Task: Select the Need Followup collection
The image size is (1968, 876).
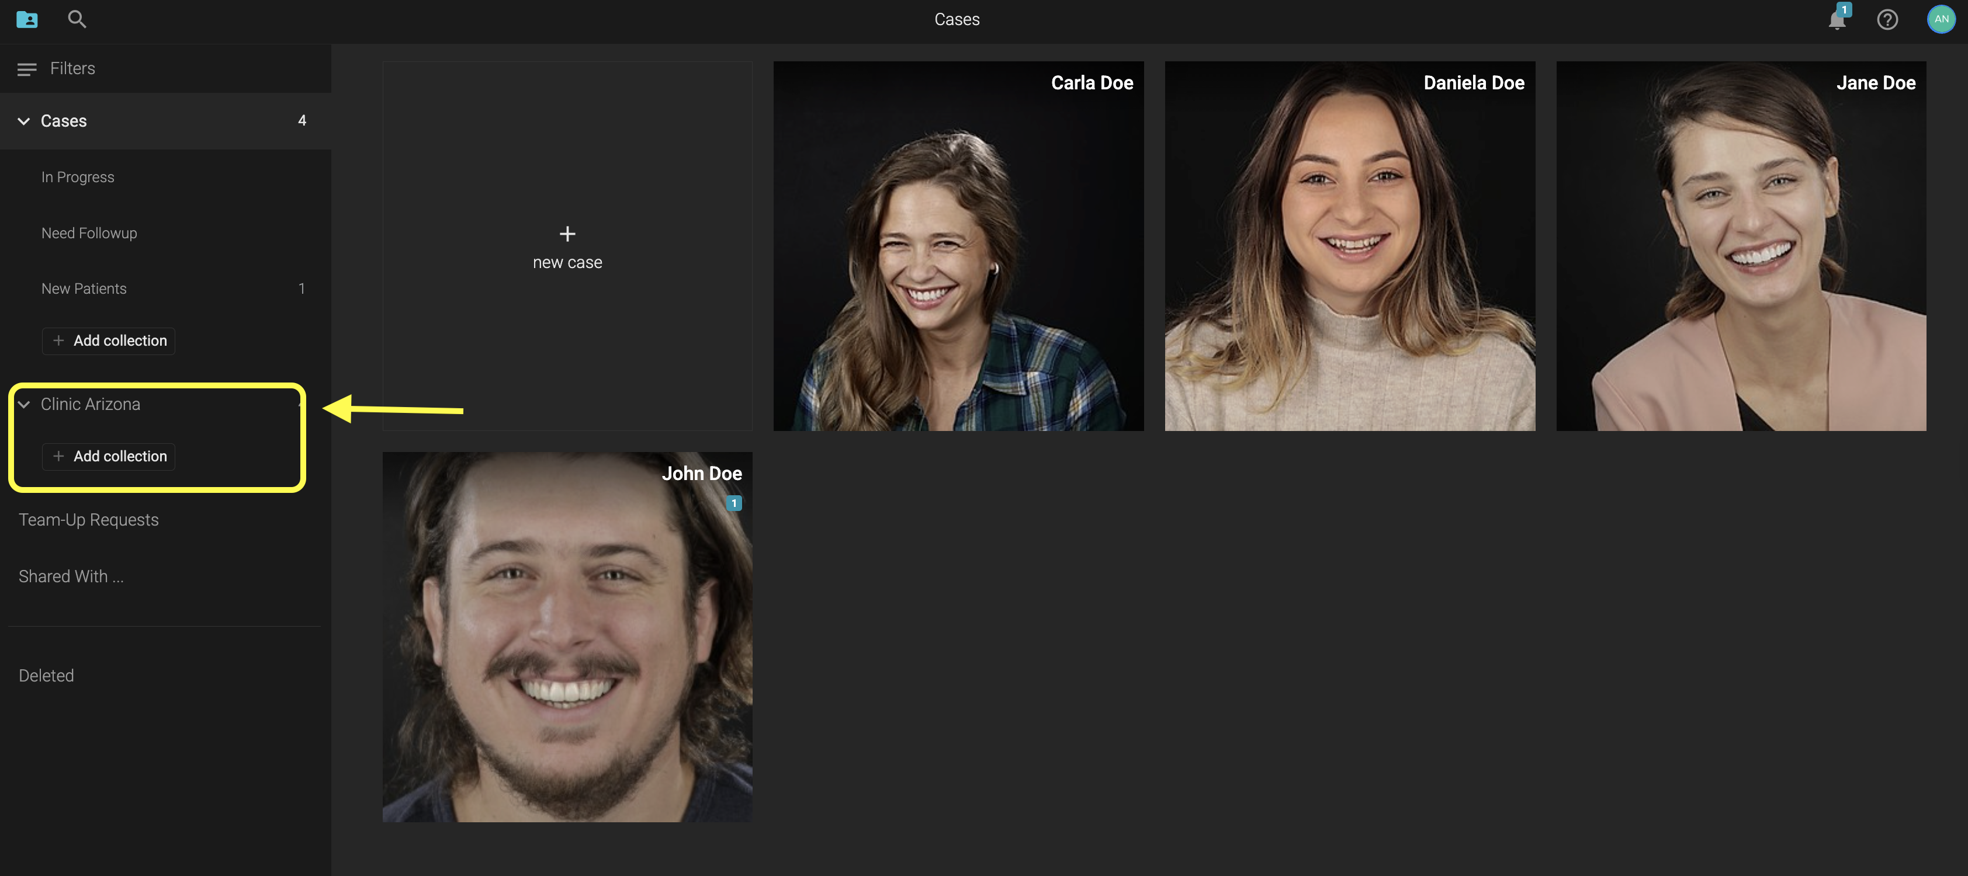Action: [89, 234]
